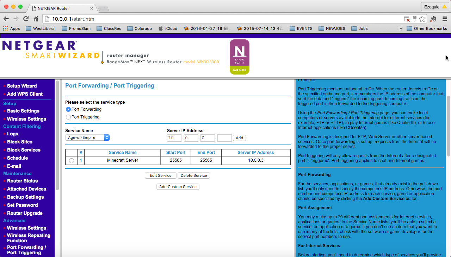Viewport: 451px width, 257px height.
Task: Open the Jobs bookmarks folder
Action: (x=359, y=28)
